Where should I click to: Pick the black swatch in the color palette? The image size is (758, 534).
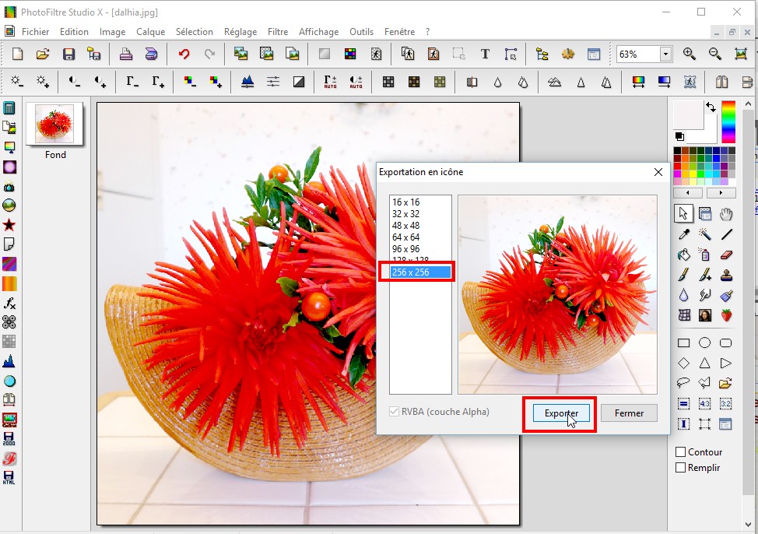pos(677,151)
